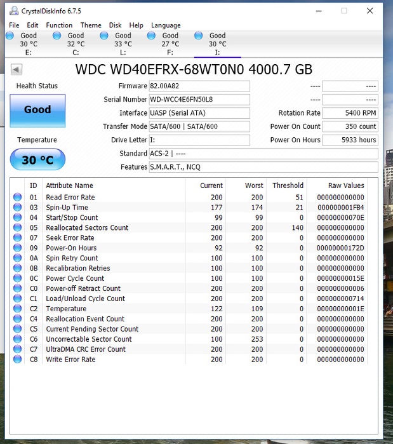Click the ID column header
Image resolution: width=393 pixels, height=444 pixels.
click(x=34, y=185)
